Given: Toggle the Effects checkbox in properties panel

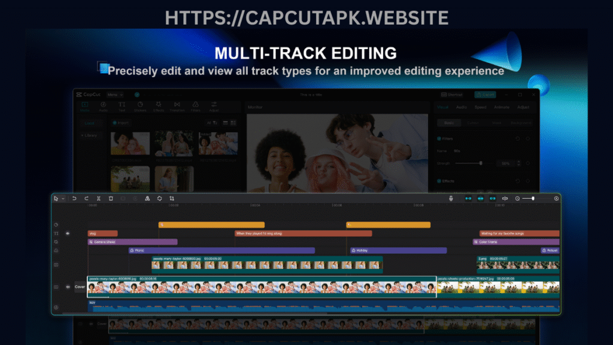Looking at the screenshot, I should tap(439, 181).
